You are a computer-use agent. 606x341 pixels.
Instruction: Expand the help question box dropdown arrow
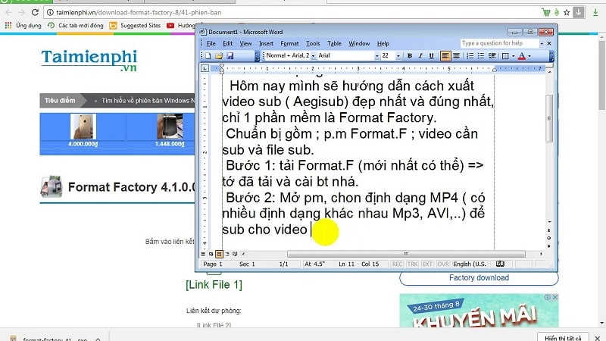(542, 43)
